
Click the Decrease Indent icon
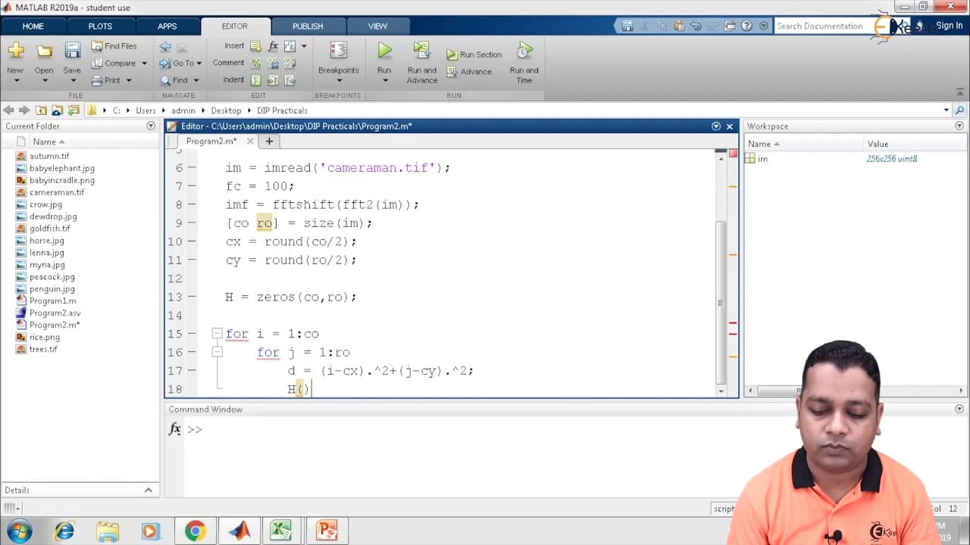(x=289, y=80)
